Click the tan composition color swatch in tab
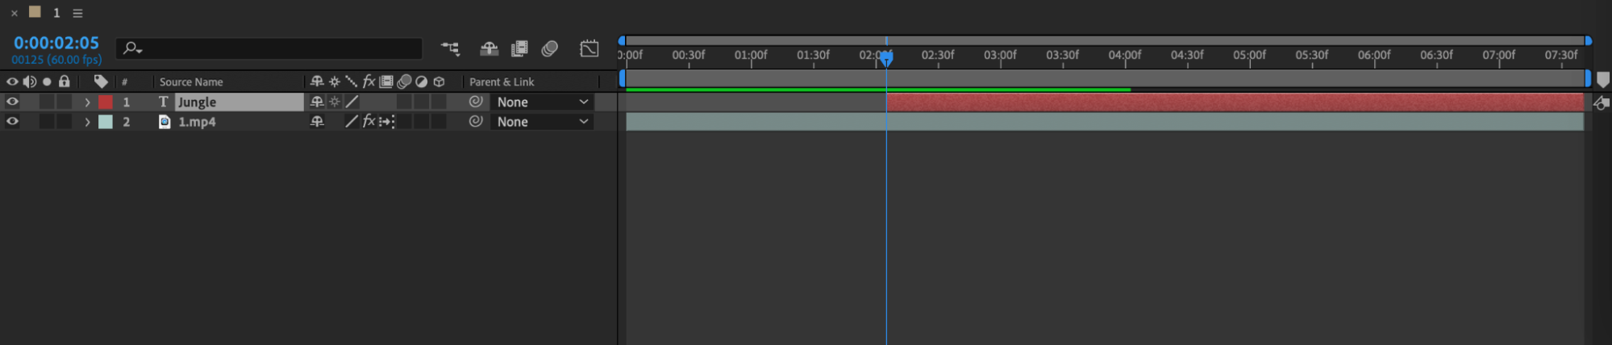Viewport: 1612px width, 345px height. coord(35,11)
